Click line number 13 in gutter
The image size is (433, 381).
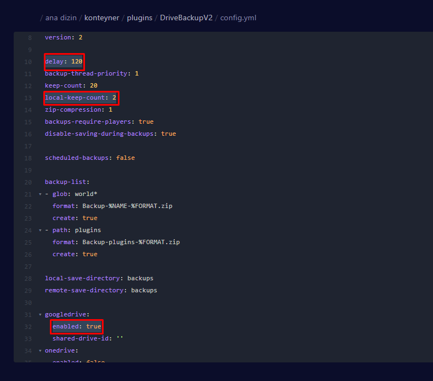[28, 98]
